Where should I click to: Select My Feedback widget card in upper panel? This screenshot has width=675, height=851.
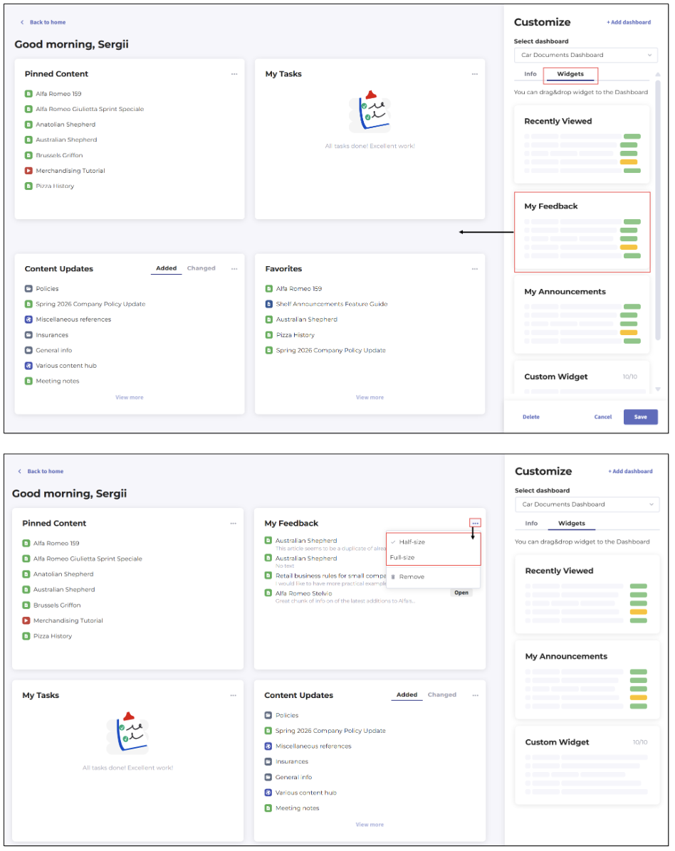tap(582, 232)
